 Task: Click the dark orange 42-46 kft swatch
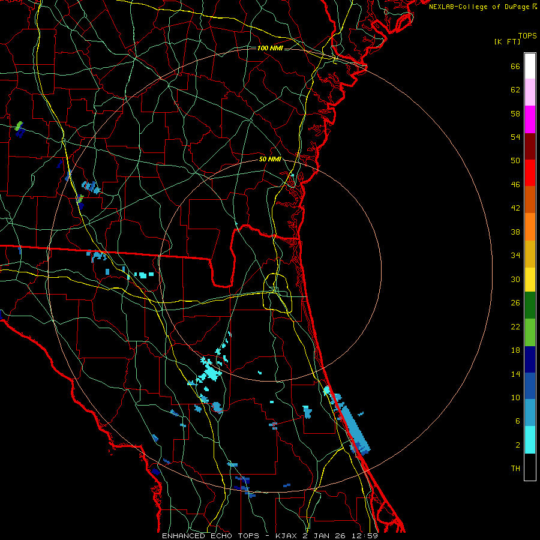click(530, 200)
